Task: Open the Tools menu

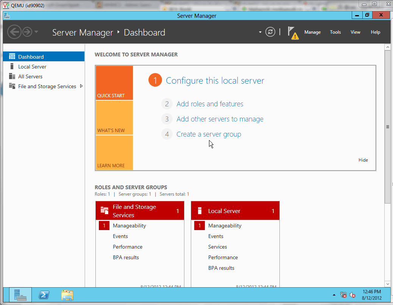Action: (x=335, y=32)
